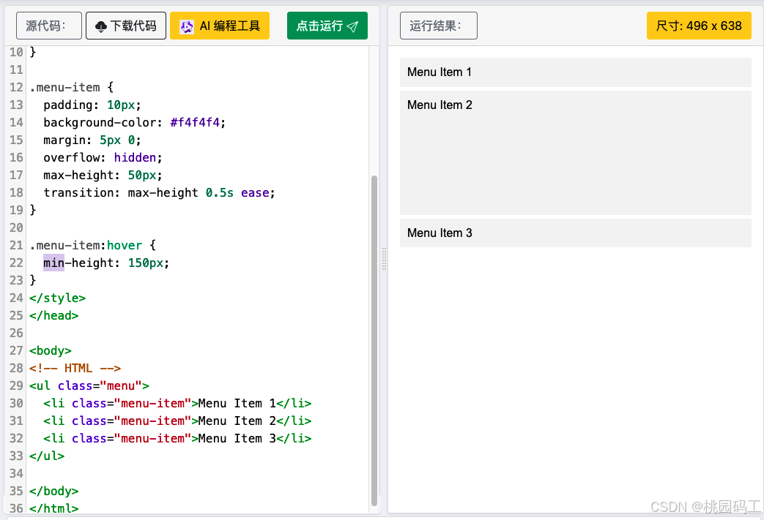This screenshot has width=764, height=520.
Task: Click the <!-- HTML --> comment line
Action: click(x=75, y=368)
